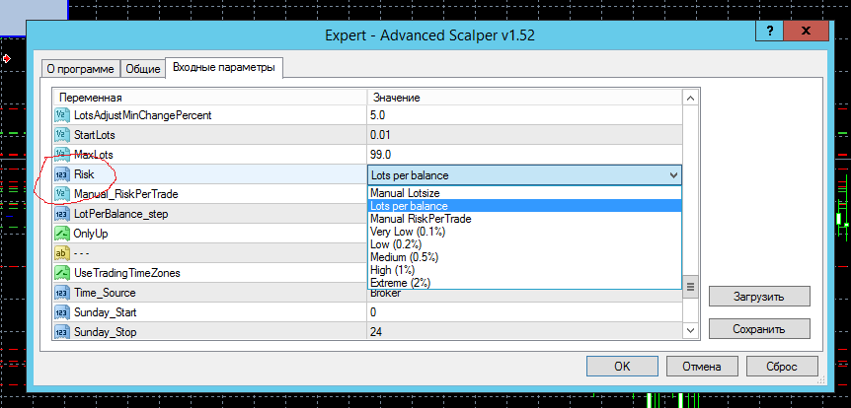The image size is (851, 408).
Task: Click the scrollbar down arrow in parameters list
Action: pyautogui.click(x=690, y=330)
